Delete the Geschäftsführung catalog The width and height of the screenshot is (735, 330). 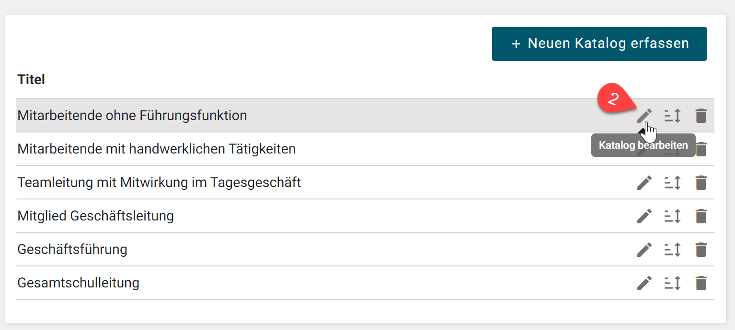[x=701, y=249]
